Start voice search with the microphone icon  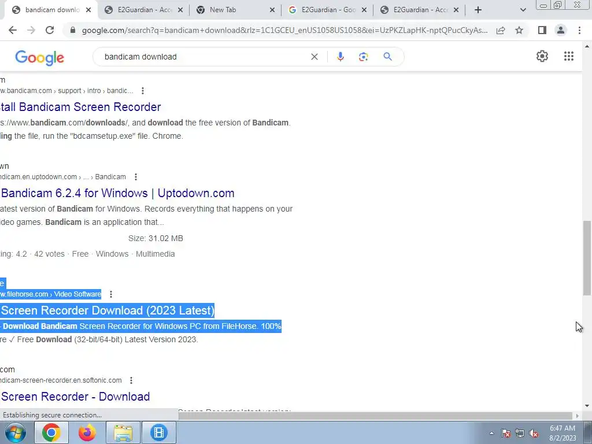[x=340, y=57]
